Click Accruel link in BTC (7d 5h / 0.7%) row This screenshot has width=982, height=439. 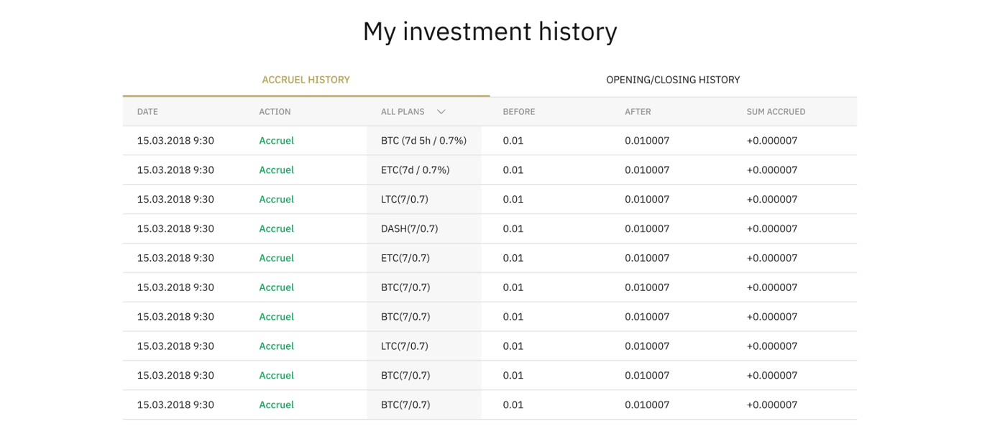tap(276, 141)
